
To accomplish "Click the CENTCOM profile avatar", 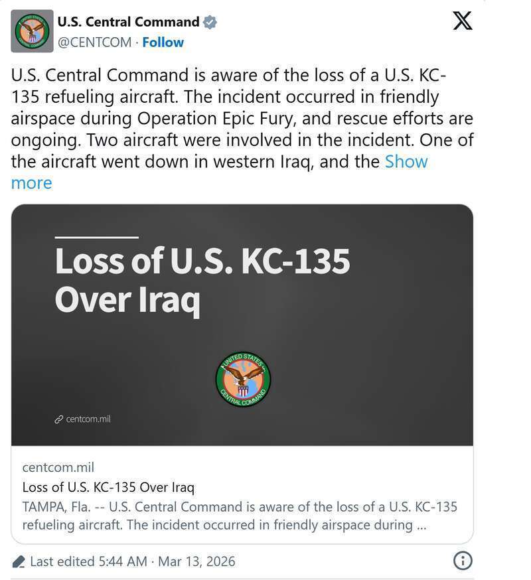I will coord(32,31).
